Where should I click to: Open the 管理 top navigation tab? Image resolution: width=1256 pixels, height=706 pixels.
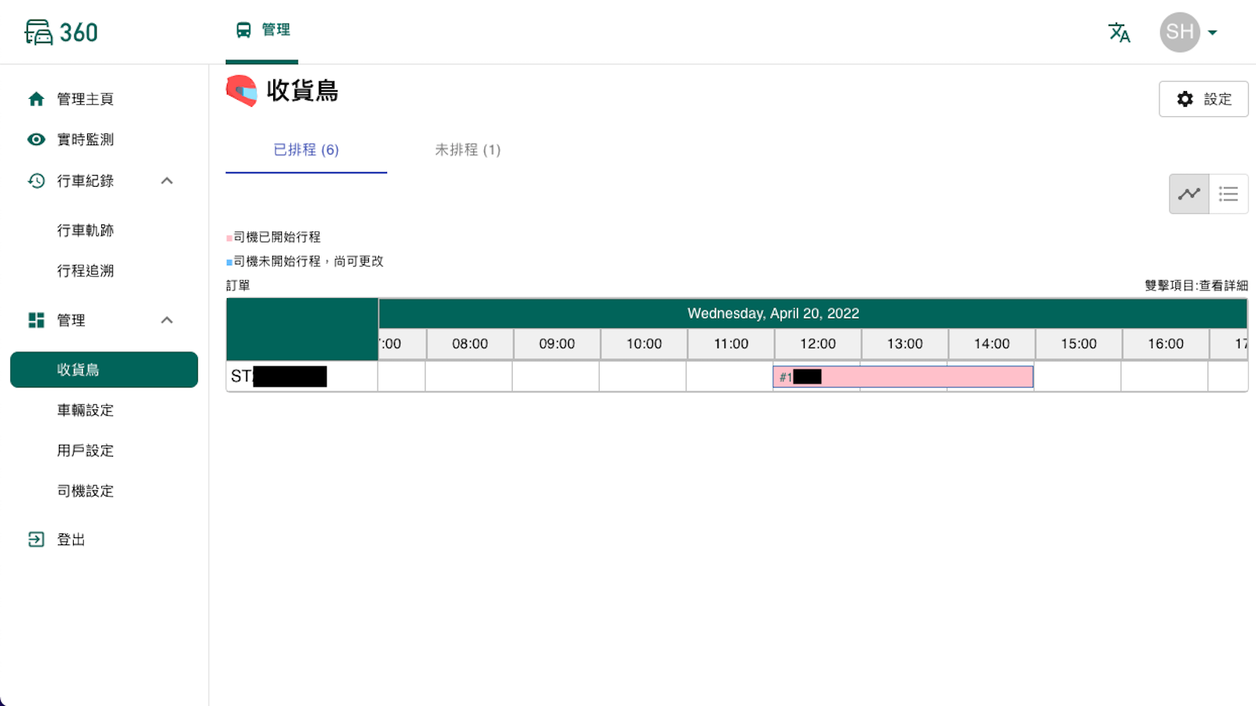262,31
